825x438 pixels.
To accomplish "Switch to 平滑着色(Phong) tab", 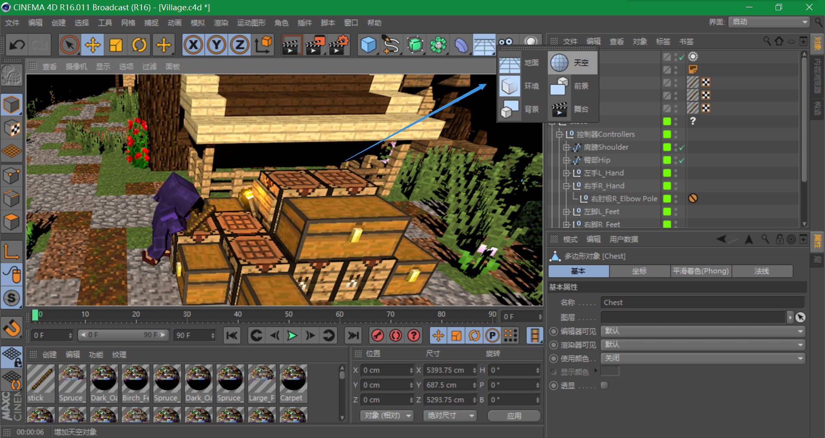I will tap(701, 271).
